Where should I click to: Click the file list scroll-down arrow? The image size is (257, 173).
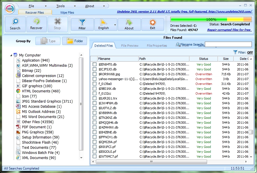tap(251, 157)
